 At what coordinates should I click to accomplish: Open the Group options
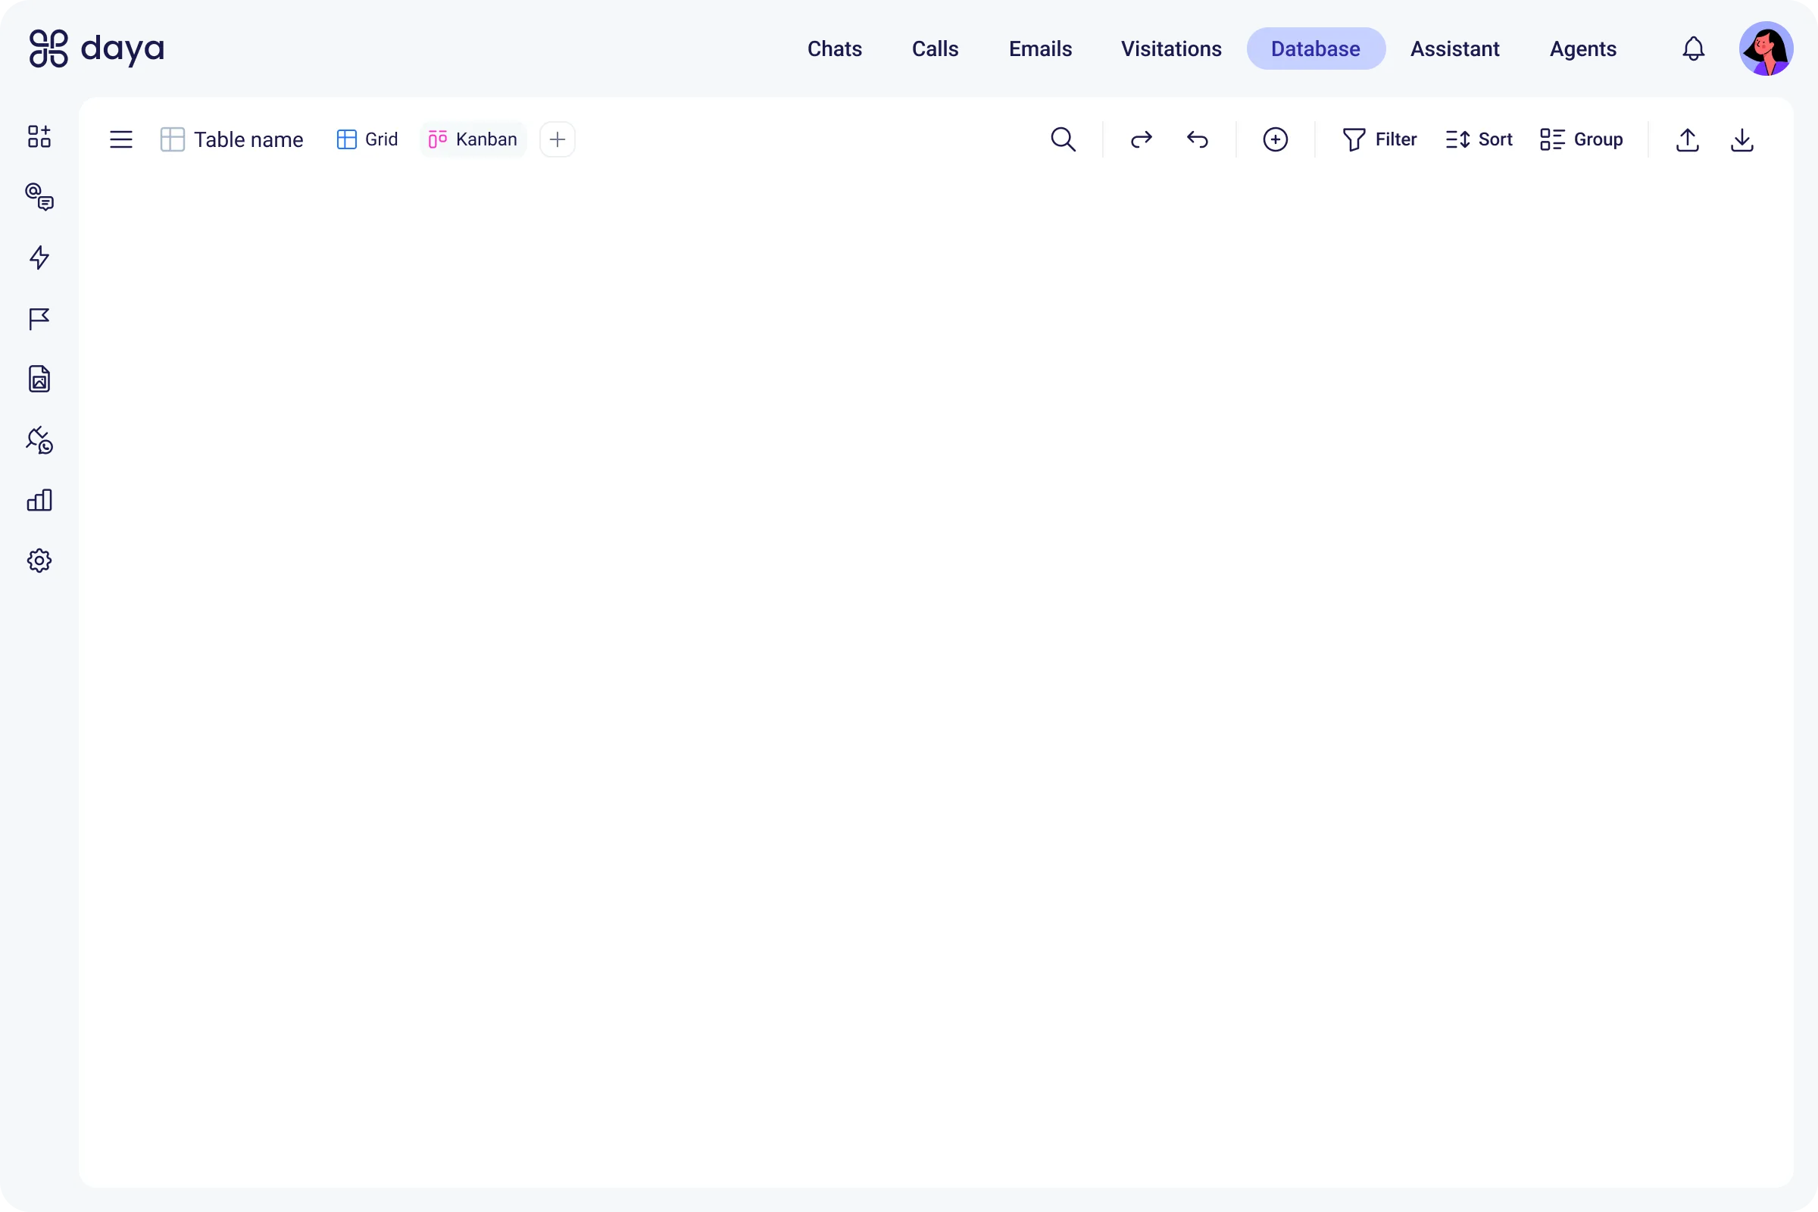(x=1582, y=140)
